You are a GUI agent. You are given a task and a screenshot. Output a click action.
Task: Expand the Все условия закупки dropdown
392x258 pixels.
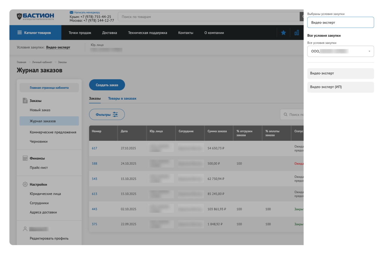tap(340, 51)
